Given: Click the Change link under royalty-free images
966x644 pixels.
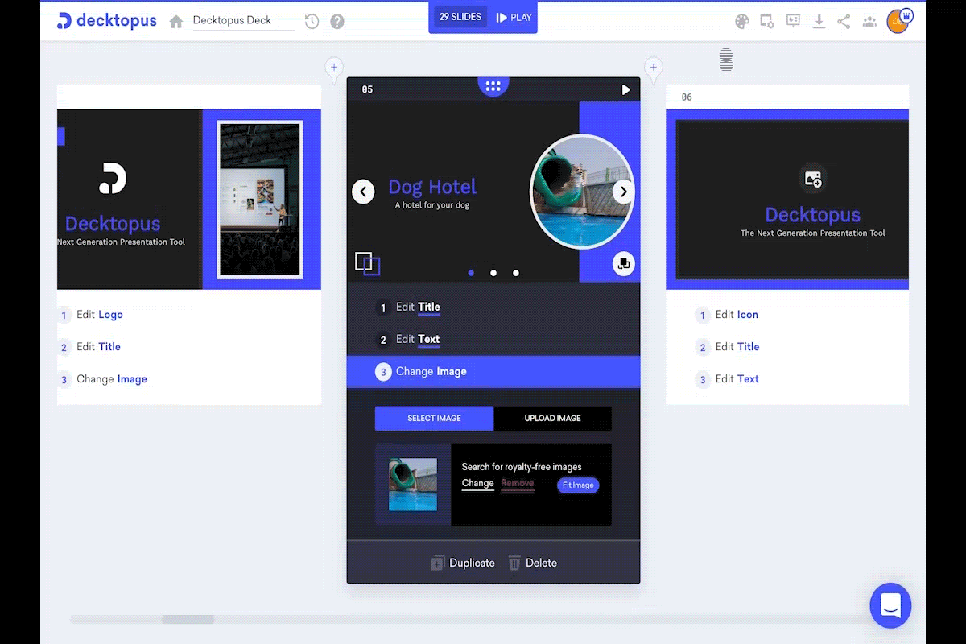Looking at the screenshot, I should click(x=477, y=484).
